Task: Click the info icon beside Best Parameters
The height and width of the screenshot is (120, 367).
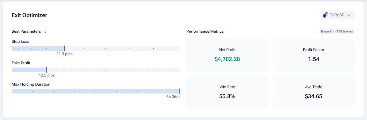Action: pyautogui.click(x=45, y=32)
